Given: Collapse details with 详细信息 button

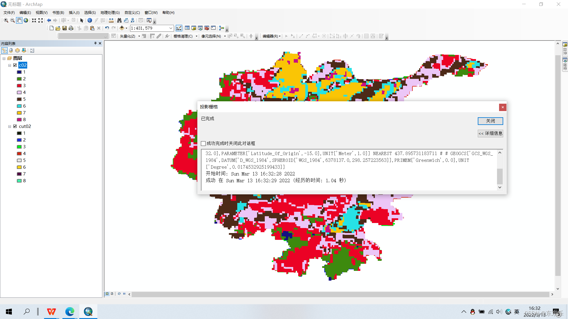Looking at the screenshot, I should click(x=490, y=134).
